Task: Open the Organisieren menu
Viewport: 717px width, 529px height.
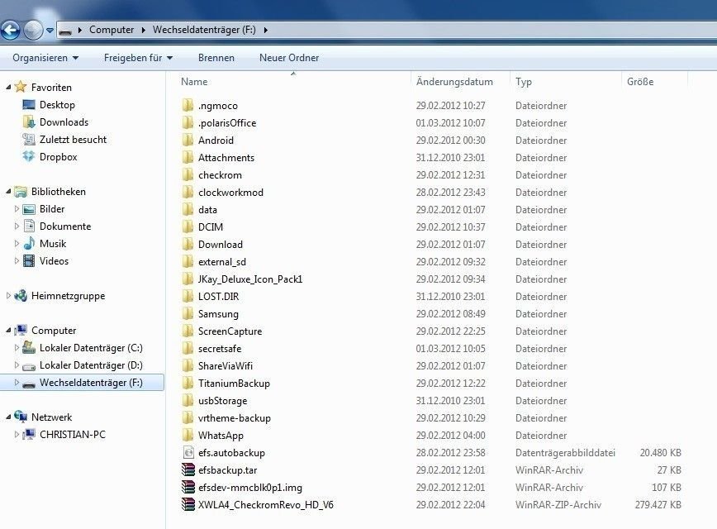Action: pos(45,58)
